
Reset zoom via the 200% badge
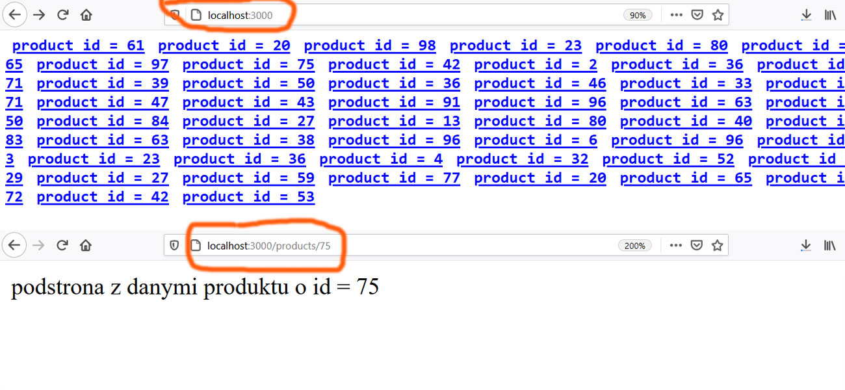(634, 246)
